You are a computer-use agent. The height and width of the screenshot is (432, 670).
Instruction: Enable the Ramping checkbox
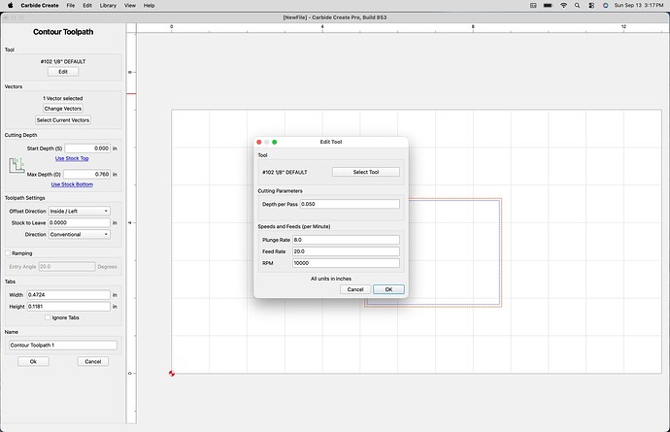click(x=8, y=253)
